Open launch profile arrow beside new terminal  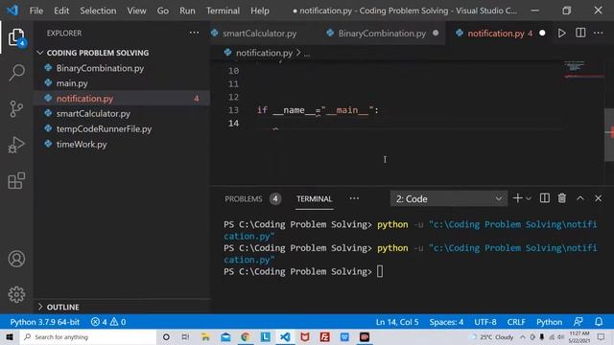529,198
